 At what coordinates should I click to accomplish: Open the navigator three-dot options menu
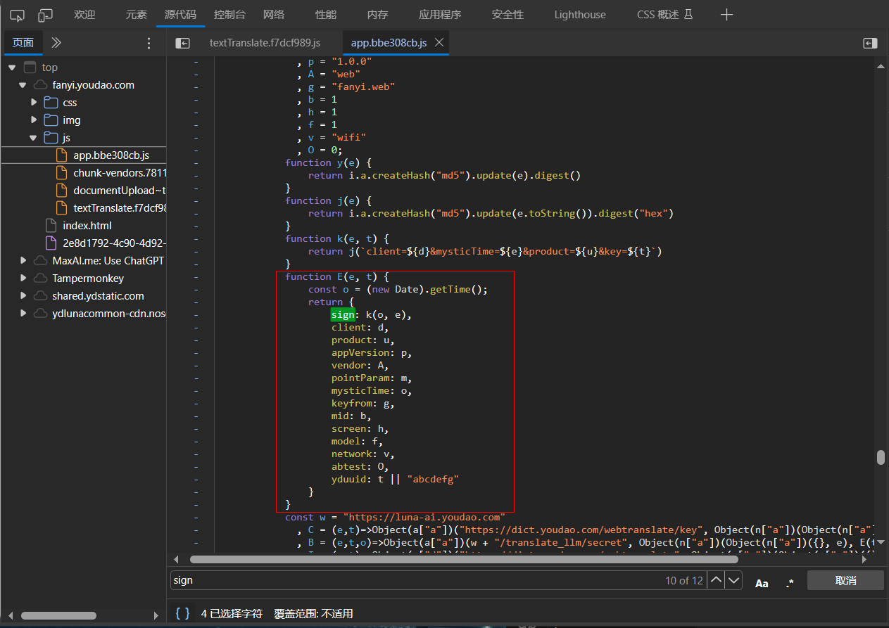point(149,43)
